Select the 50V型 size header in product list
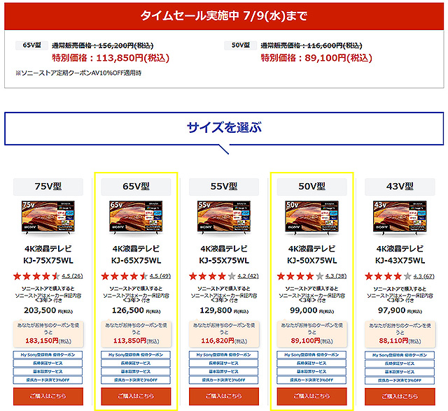This screenshot has width=448, height=411. (x=311, y=187)
